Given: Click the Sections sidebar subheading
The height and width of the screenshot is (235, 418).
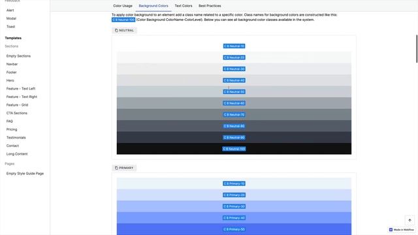Looking at the screenshot, I should tap(12, 46).
